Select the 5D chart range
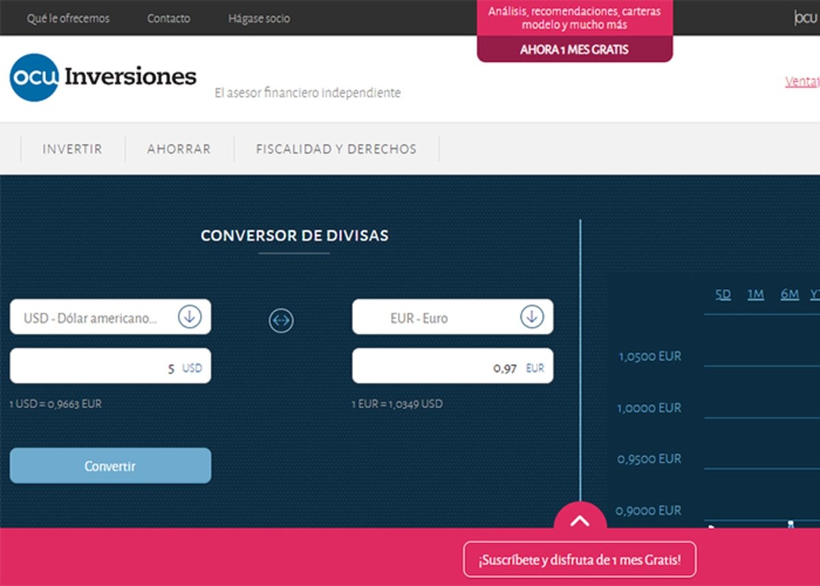820x586 pixels. tap(723, 294)
